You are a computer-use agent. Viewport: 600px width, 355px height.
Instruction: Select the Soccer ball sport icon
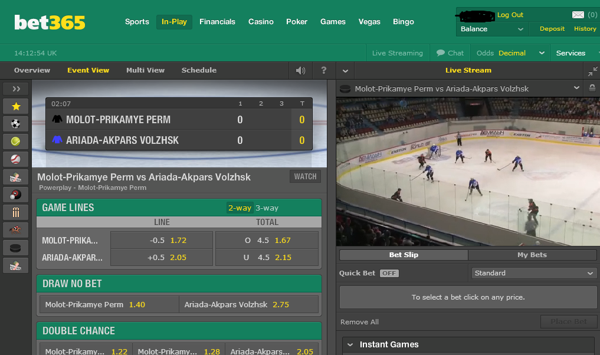(x=16, y=124)
